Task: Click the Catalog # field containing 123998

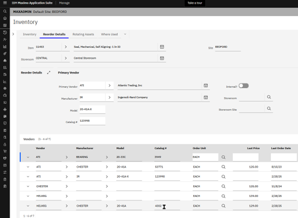Action: click(92, 121)
